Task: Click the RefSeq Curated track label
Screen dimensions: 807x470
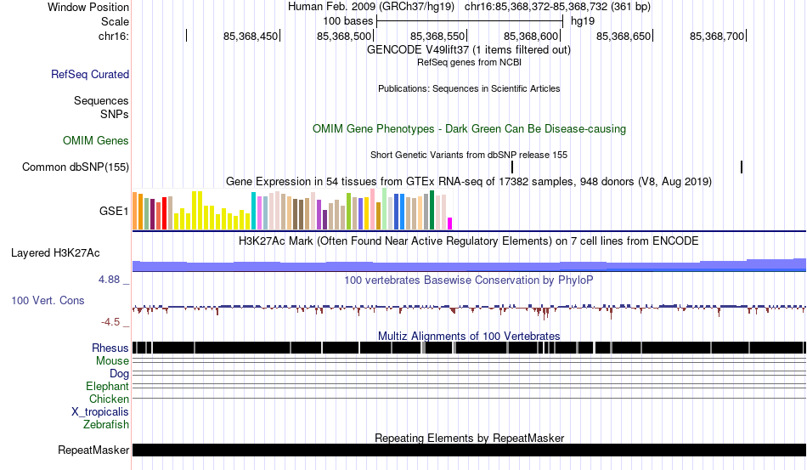Action: (90, 74)
